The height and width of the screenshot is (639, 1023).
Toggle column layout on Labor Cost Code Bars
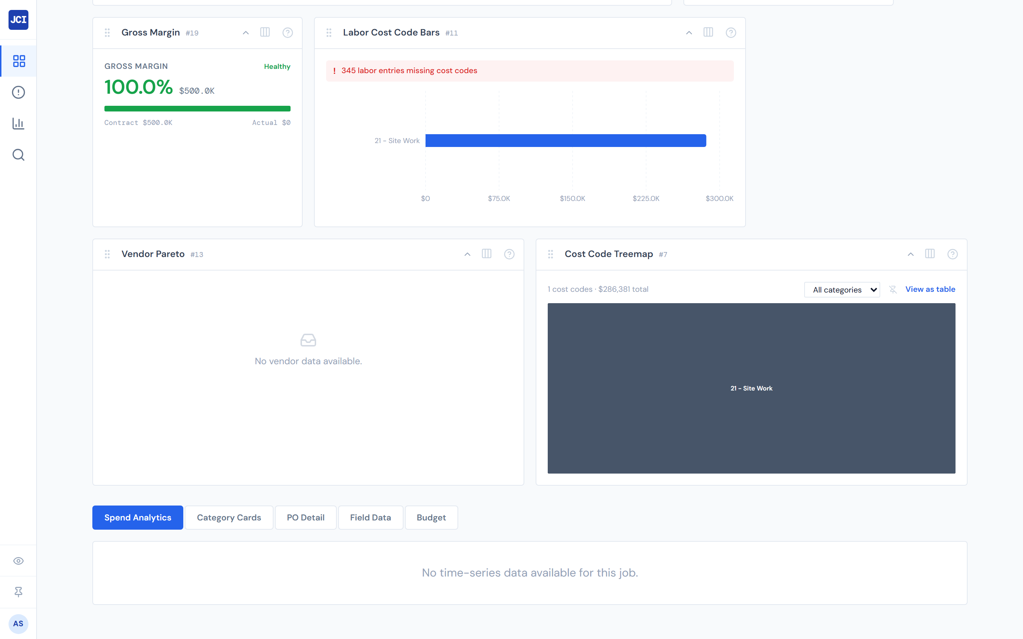click(708, 33)
